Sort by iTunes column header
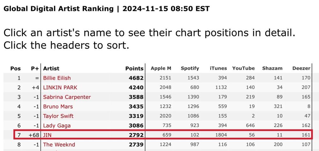Viewport: 319px width, 151px height. pos(218,68)
